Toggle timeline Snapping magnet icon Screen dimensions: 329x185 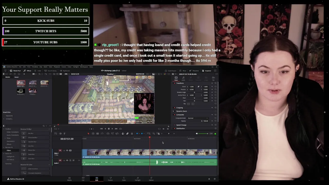point(123,134)
